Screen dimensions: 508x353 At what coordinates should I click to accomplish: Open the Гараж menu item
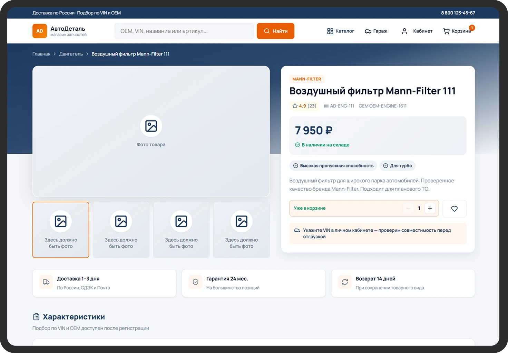click(x=376, y=31)
